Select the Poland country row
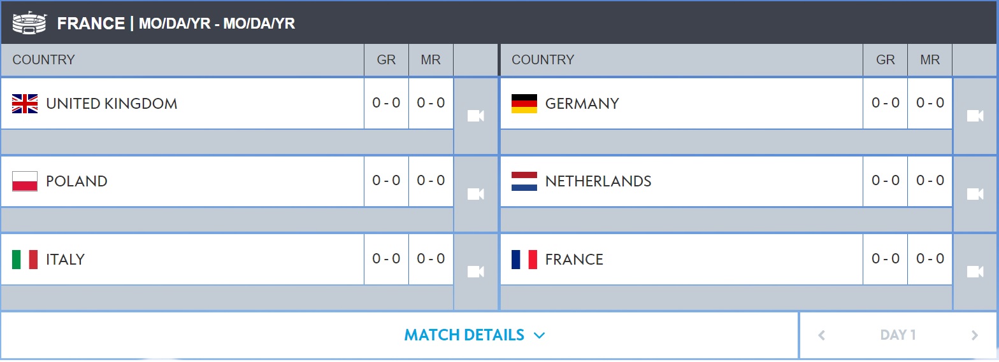The height and width of the screenshot is (362, 999). pyautogui.click(x=182, y=181)
